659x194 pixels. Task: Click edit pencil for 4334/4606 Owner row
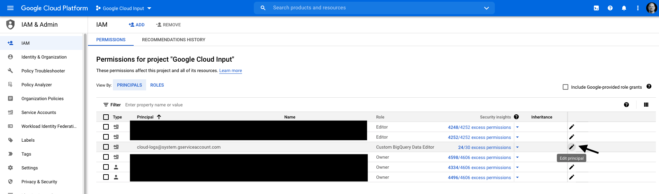572,167
